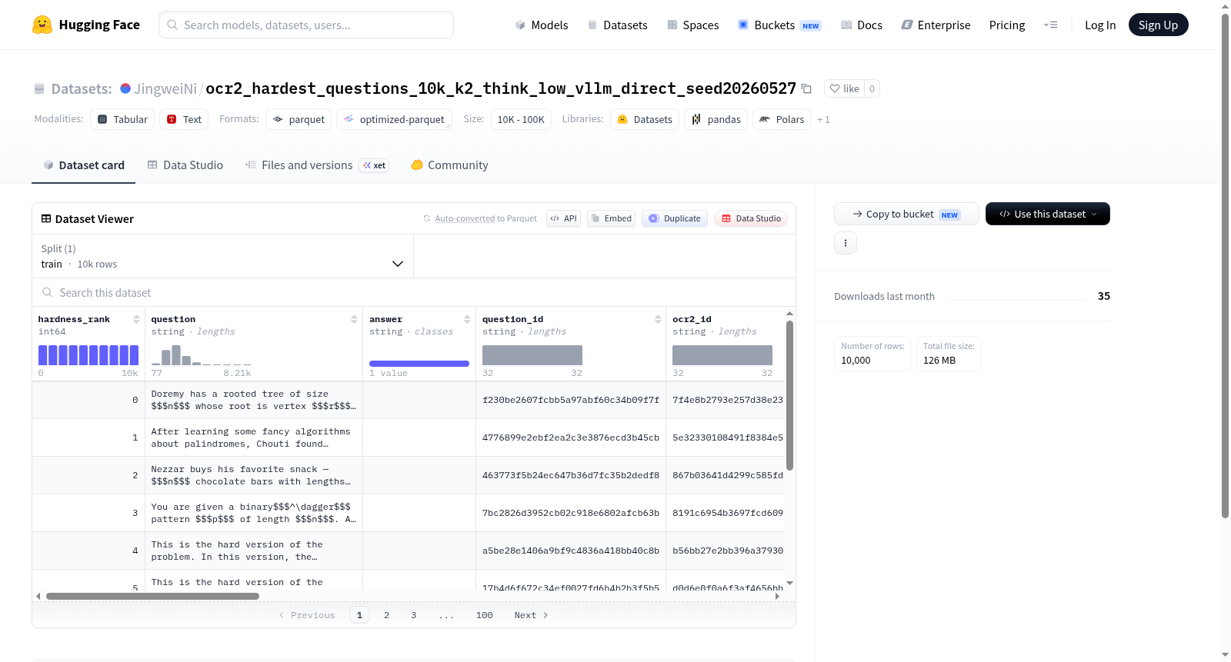1231x662 pixels.
Task: Click the Hugging Face logo
Action: tap(86, 25)
